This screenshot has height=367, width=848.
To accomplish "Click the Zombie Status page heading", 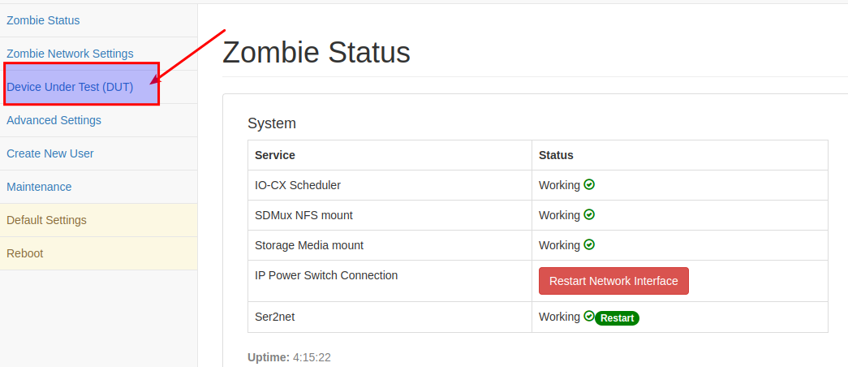I will (x=316, y=53).
